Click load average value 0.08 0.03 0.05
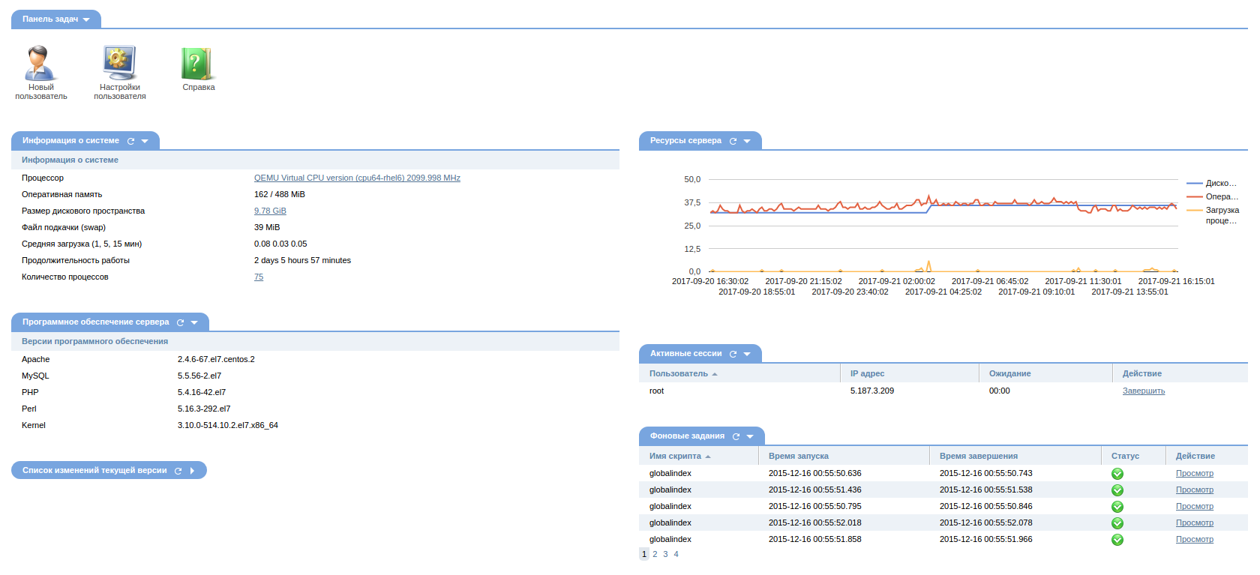The height and width of the screenshot is (575, 1260). [x=280, y=244]
